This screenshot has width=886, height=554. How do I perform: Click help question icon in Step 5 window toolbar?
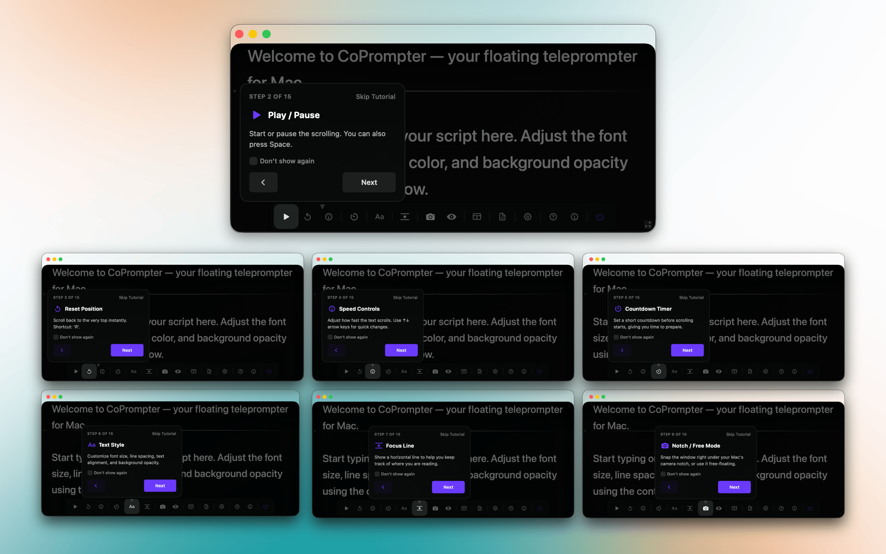[781, 371]
